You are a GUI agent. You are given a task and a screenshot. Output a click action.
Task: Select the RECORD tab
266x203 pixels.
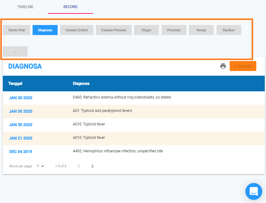click(70, 7)
